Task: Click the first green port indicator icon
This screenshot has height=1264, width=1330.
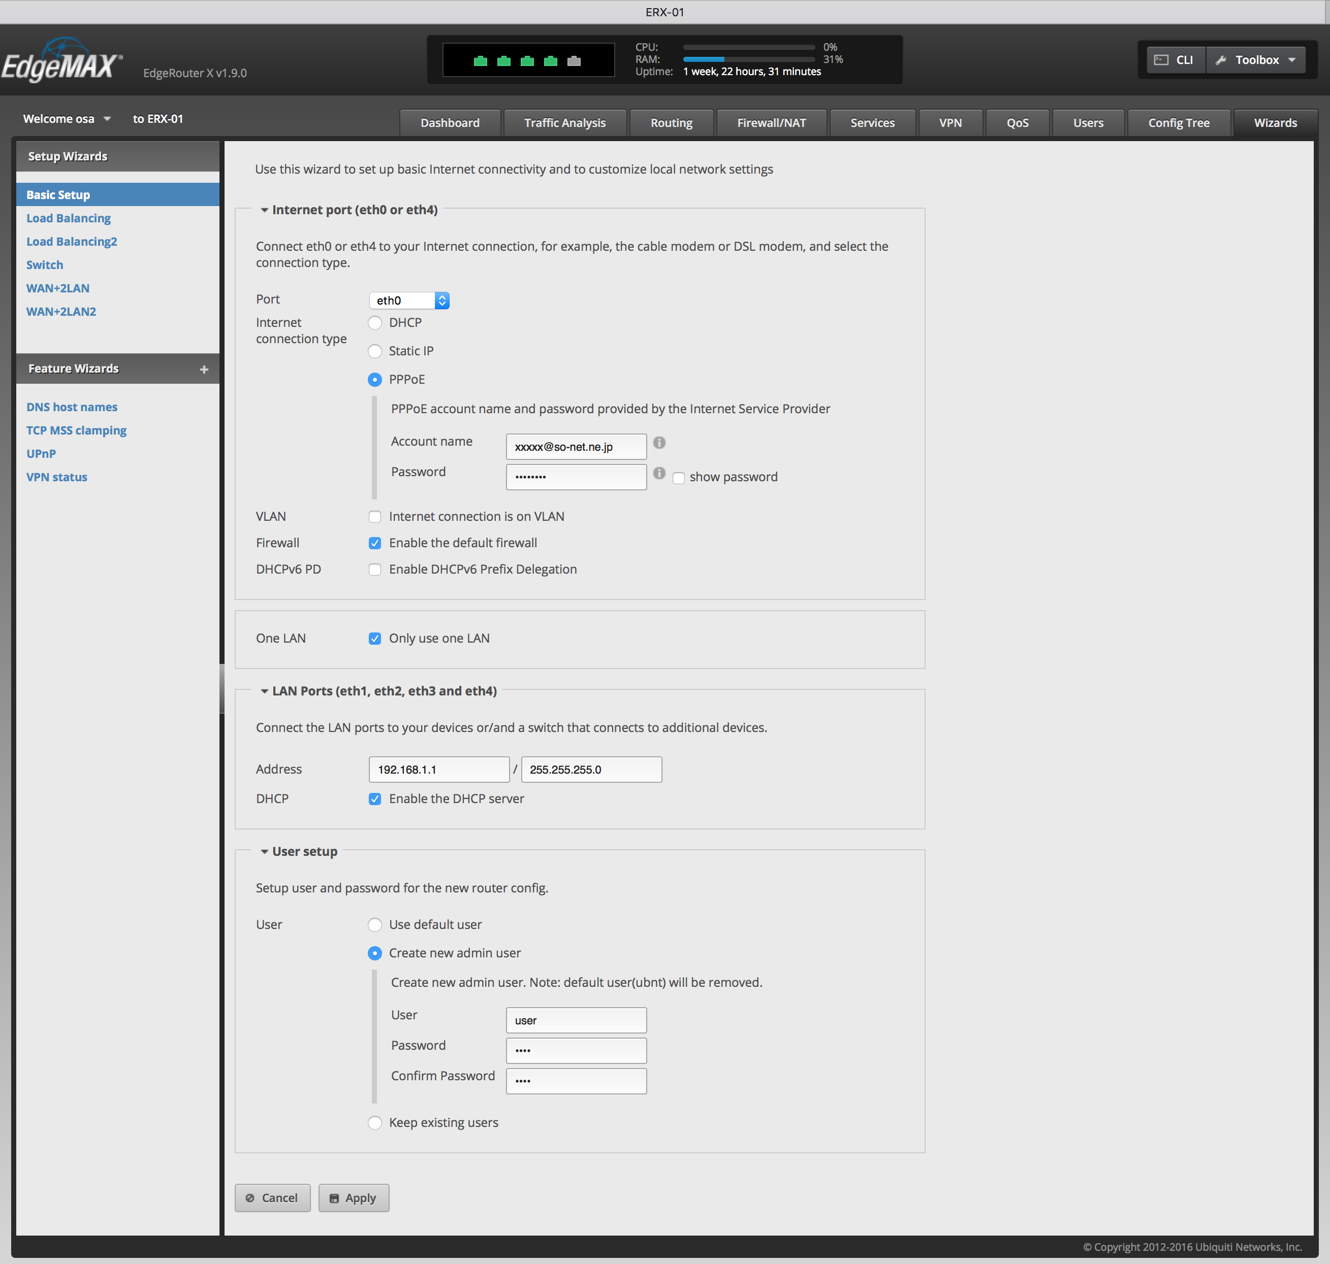Action: (480, 61)
